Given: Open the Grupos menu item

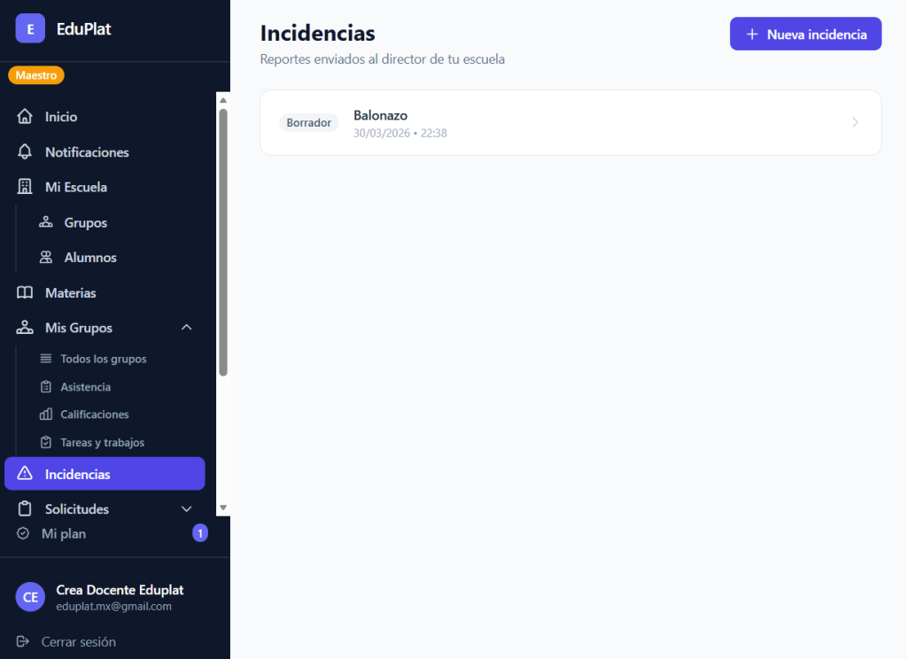Looking at the screenshot, I should click(85, 222).
